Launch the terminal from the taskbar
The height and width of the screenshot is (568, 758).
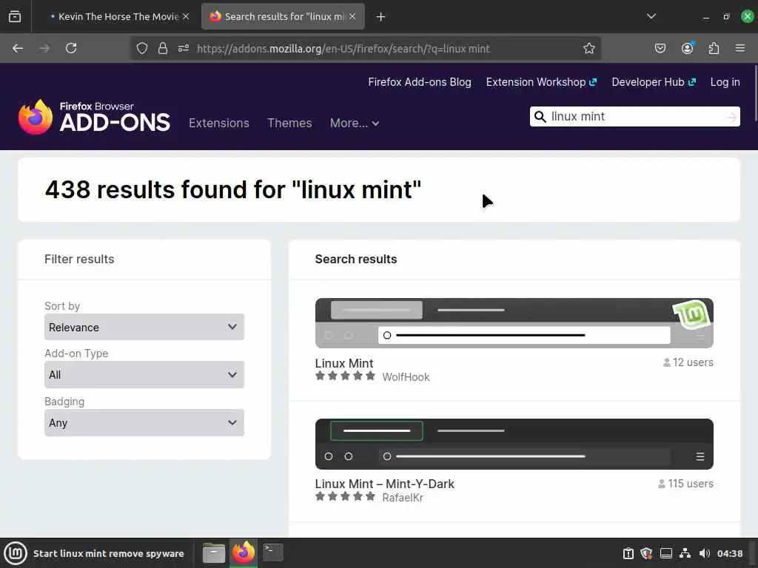pos(272,552)
